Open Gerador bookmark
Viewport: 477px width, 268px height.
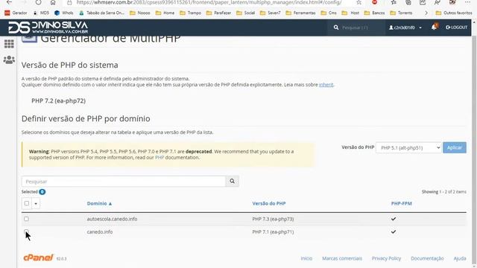pos(16,13)
